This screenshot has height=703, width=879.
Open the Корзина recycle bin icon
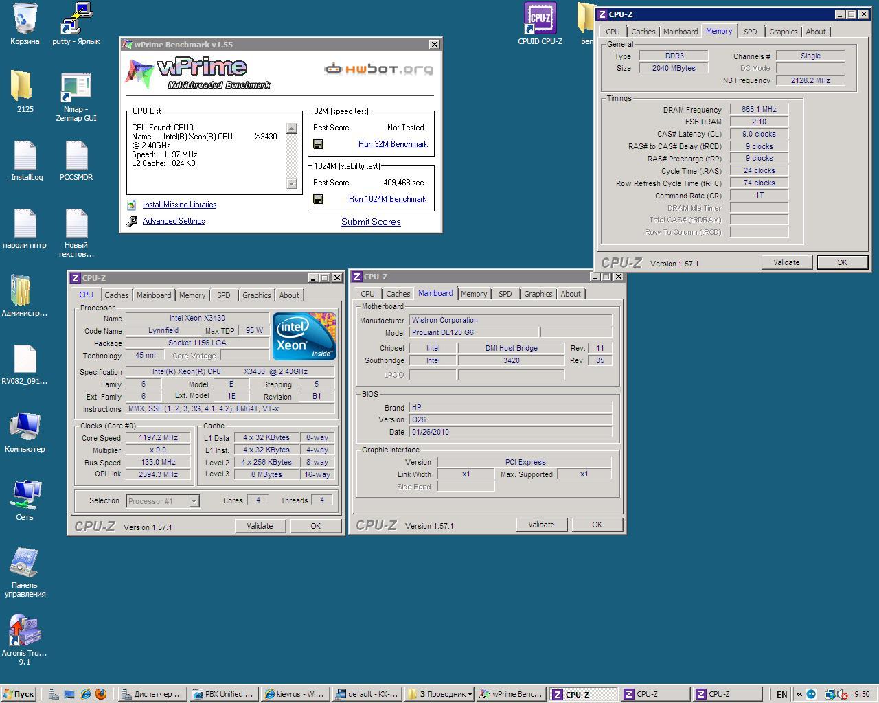[25, 24]
